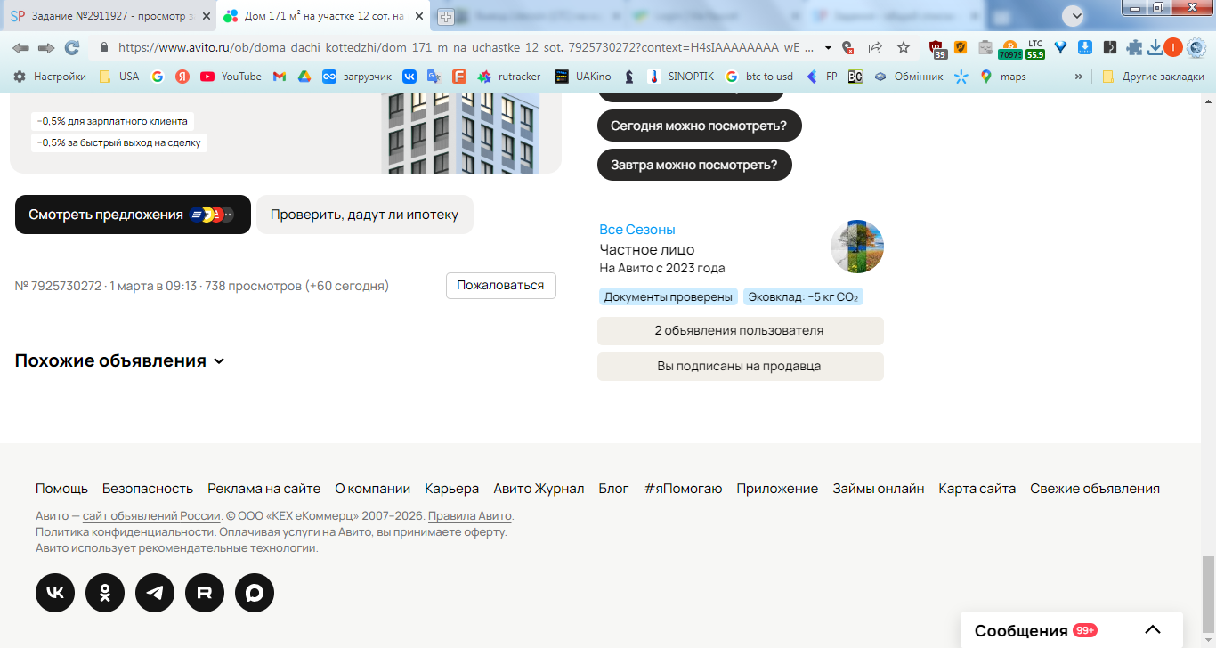Expand the Сообщения chat panel

1072,630
